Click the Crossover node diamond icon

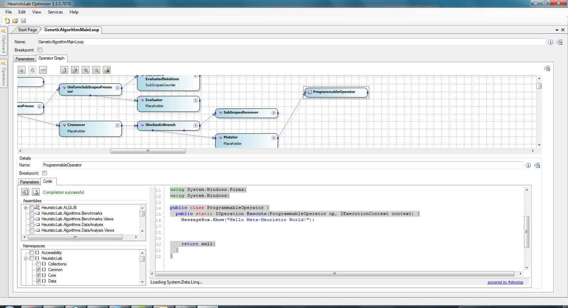(x=64, y=125)
